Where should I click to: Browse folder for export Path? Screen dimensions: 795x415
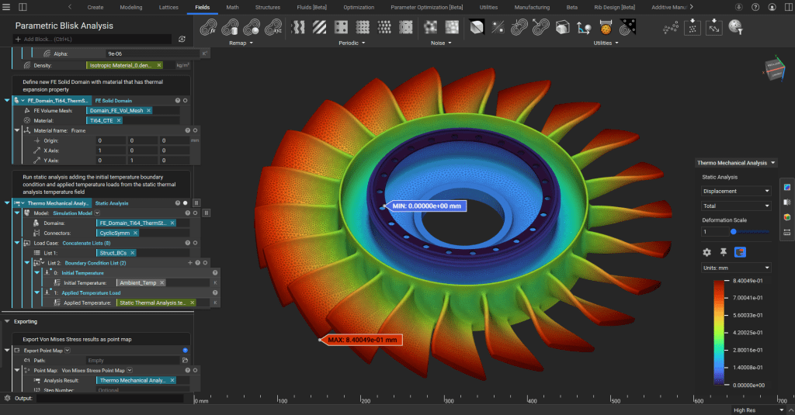click(x=186, y=360)
